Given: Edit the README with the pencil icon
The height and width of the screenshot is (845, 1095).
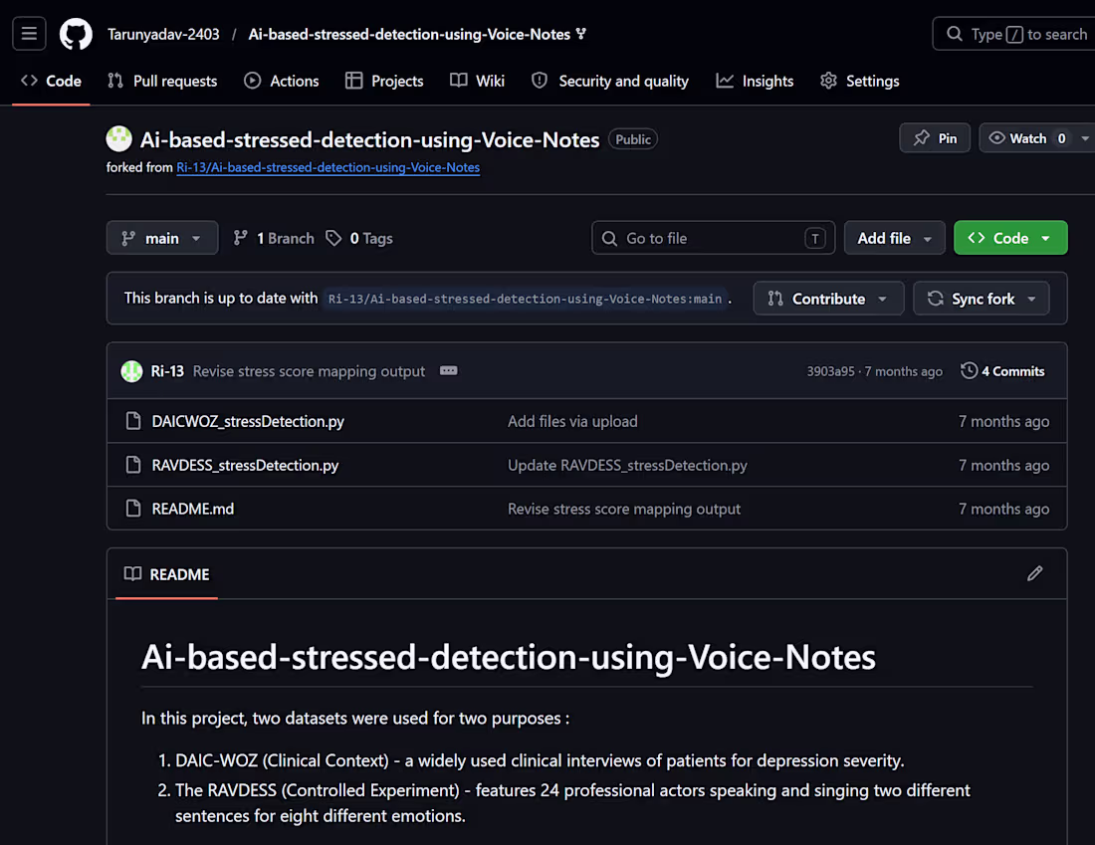Looking at the screenshot, I should [x=1035, y=574].
